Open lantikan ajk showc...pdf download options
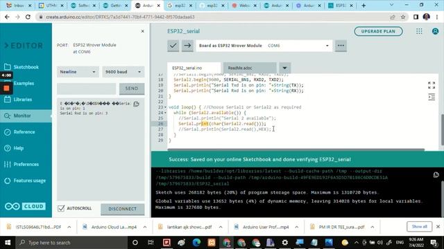 click(221, 227)
